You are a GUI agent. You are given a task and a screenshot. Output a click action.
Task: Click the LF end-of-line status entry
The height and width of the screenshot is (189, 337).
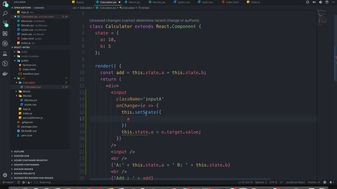[x=281, y=182]
